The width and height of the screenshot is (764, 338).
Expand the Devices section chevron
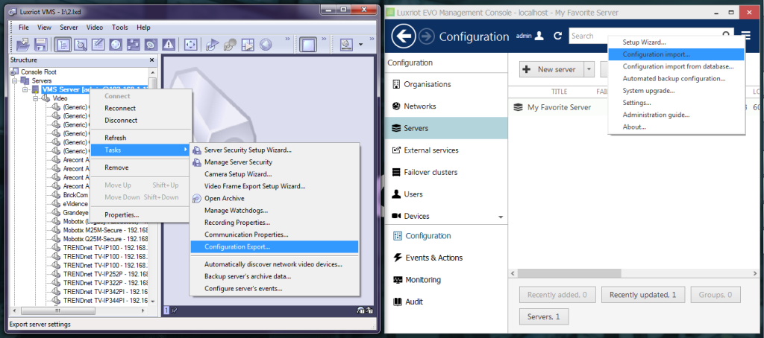click(x=501, y=217)
